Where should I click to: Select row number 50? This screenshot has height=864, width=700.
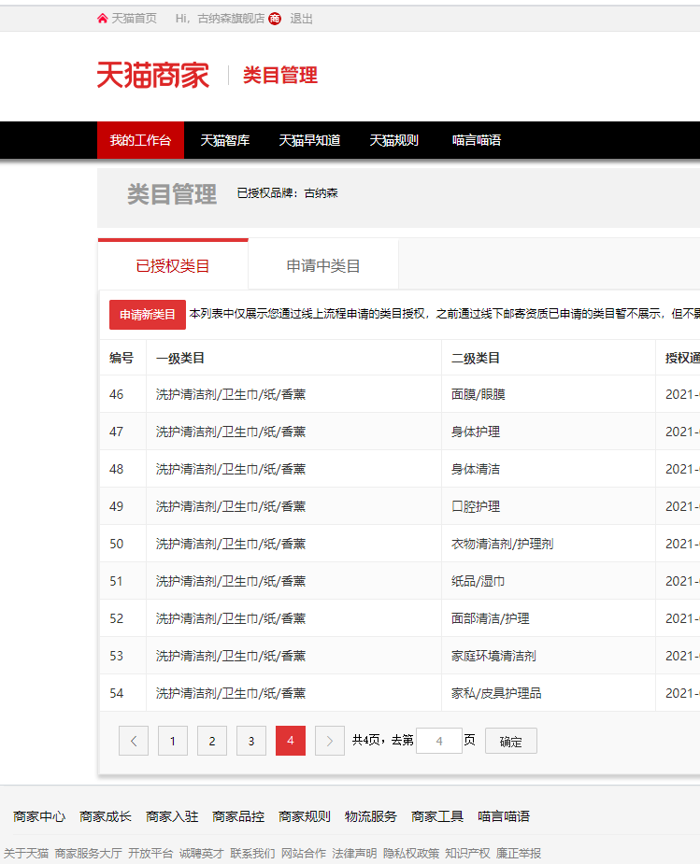click(x=116, y=544)
